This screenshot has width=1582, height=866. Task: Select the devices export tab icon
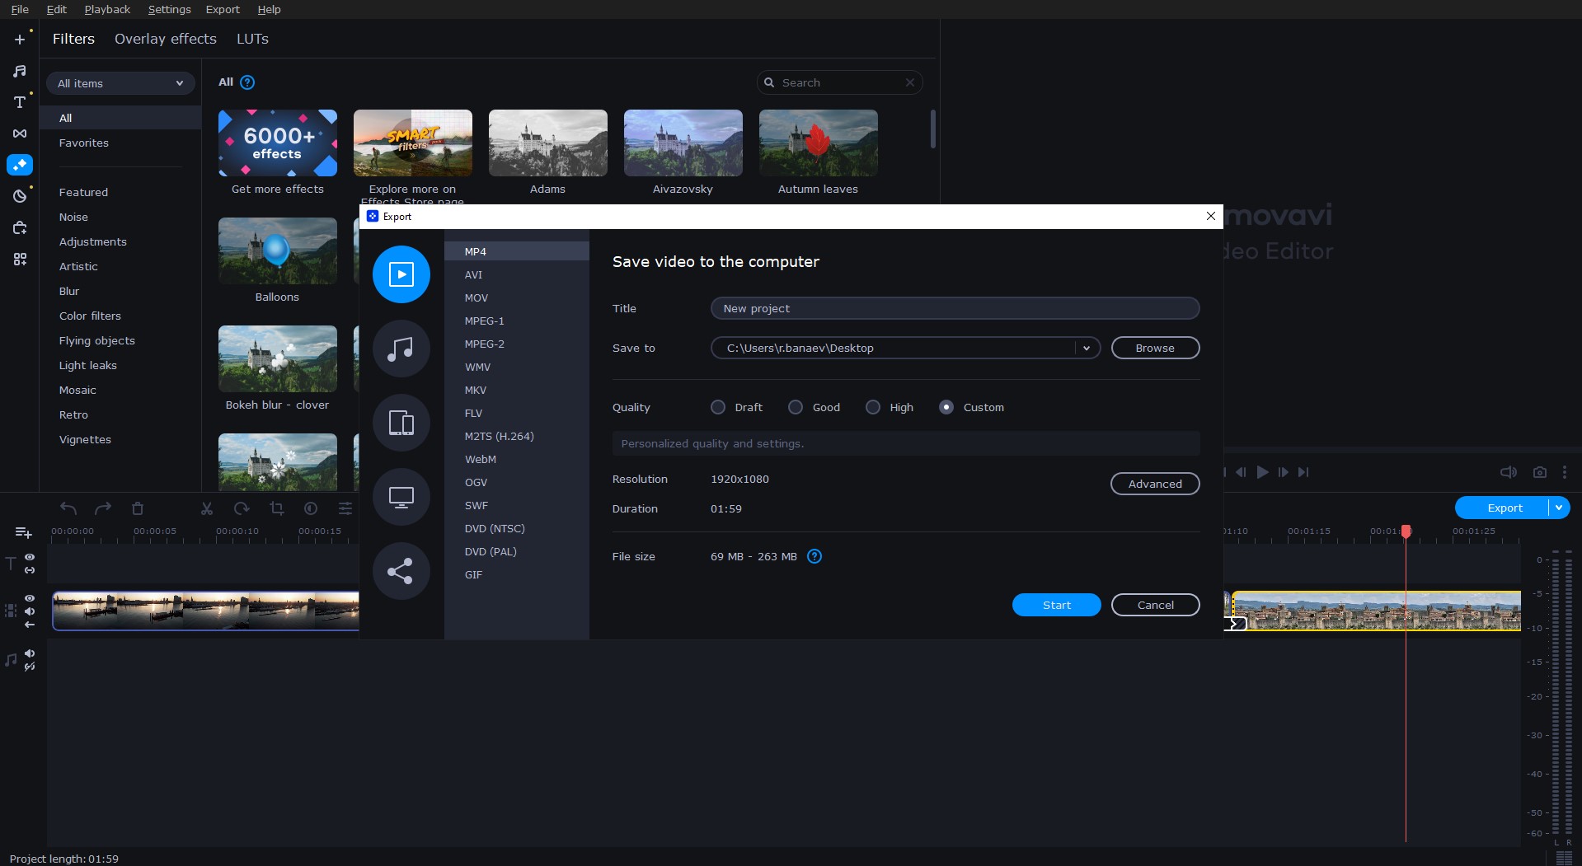[401, 423]
